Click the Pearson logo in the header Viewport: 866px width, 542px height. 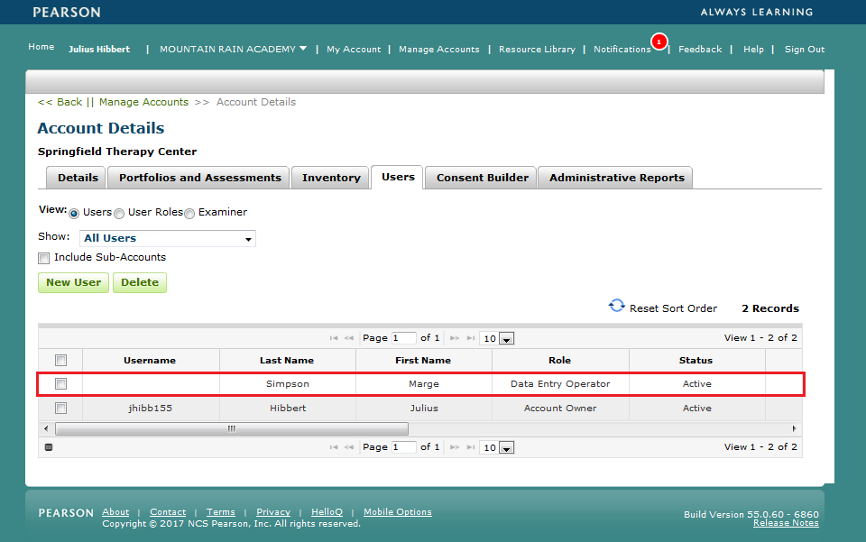click(x=66, y=13)
